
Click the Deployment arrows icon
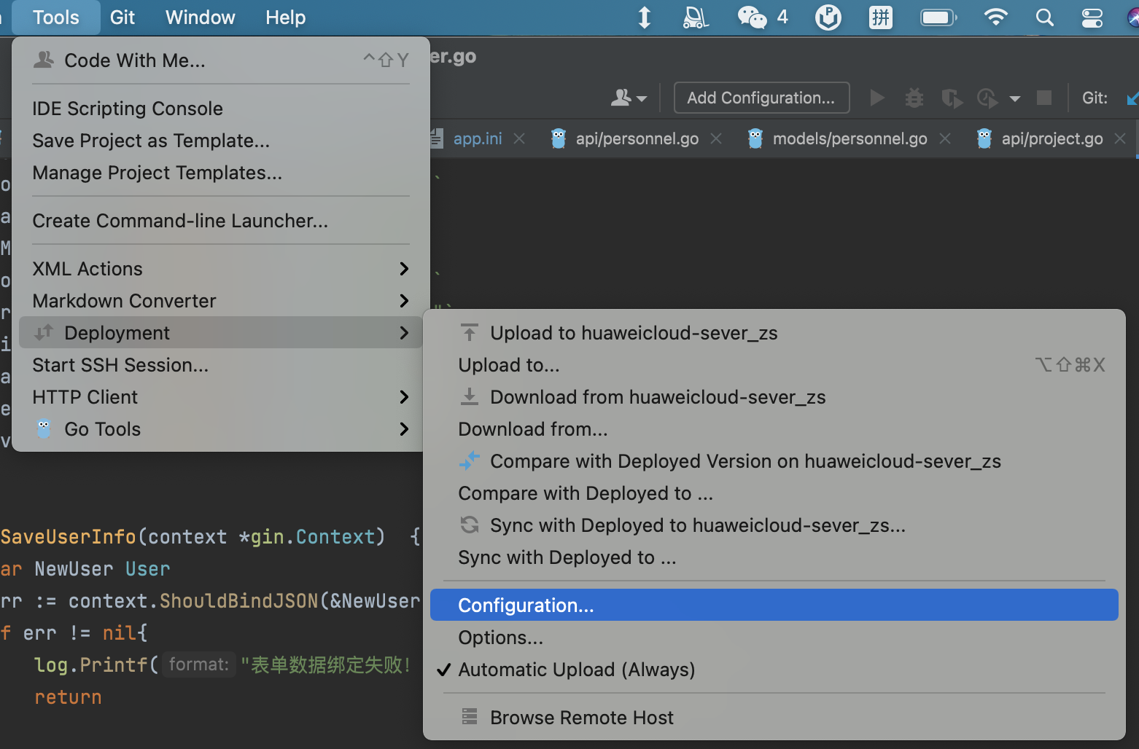pyautogui.click(x=44, y=332)
